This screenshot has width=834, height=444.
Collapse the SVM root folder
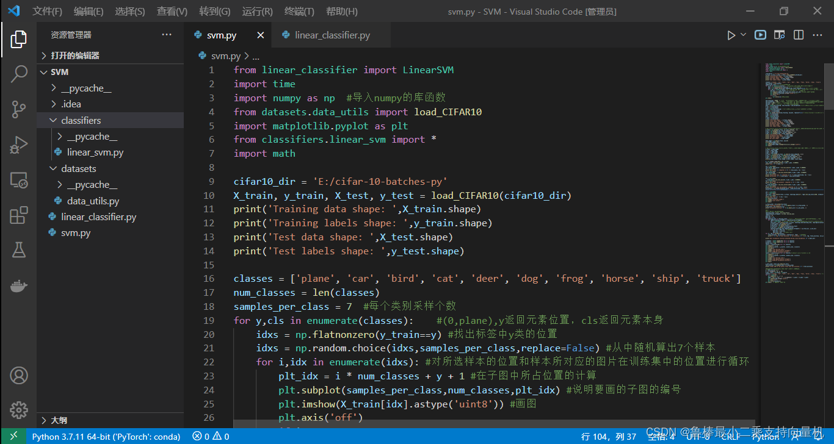coord(110,72)
